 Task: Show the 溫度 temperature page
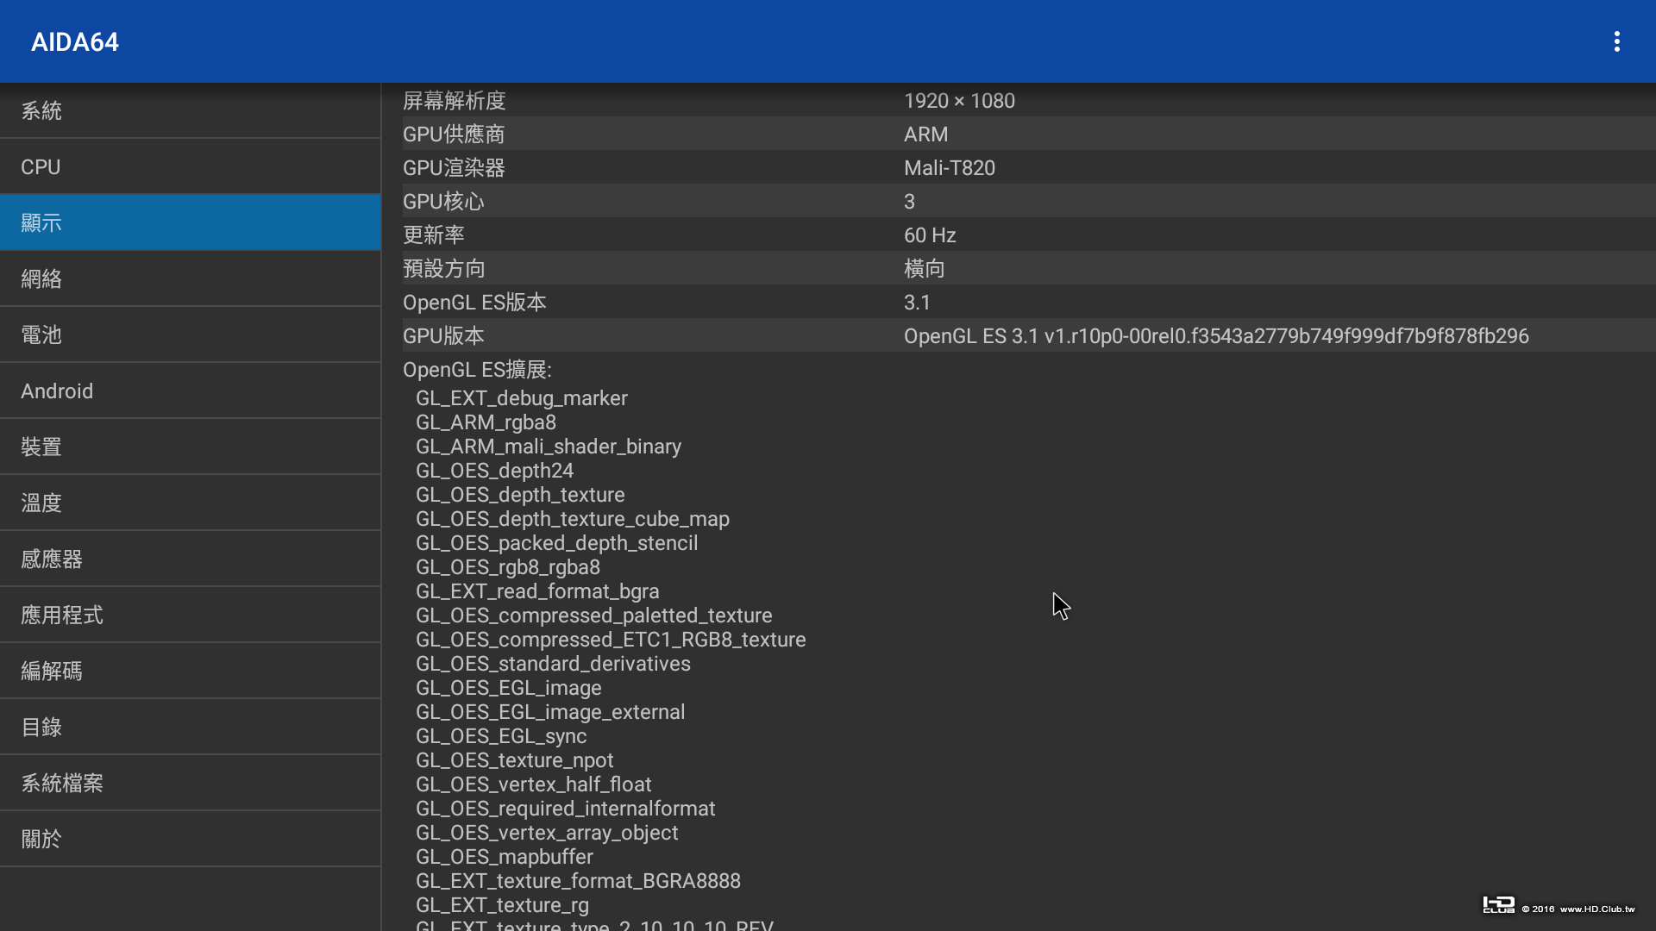click(190, 503)
